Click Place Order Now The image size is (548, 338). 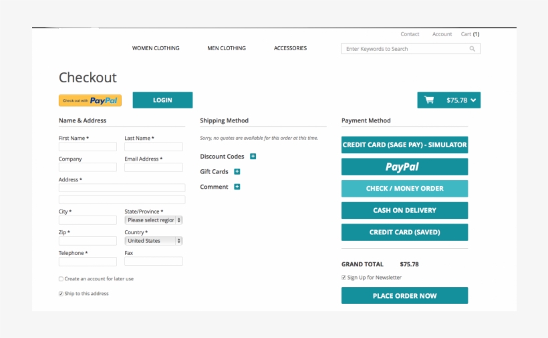click(405, 296)
